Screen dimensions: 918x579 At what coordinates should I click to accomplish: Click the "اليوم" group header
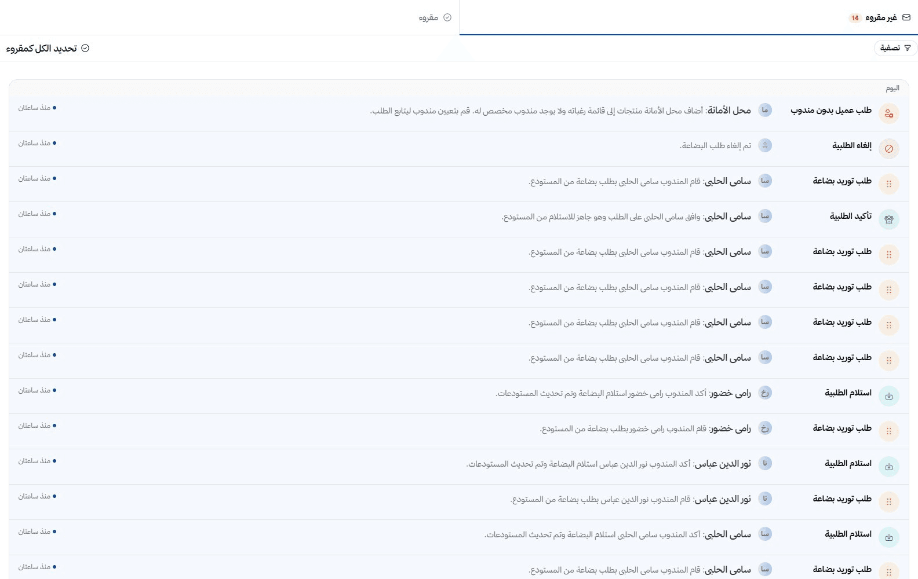pos(893,88)
